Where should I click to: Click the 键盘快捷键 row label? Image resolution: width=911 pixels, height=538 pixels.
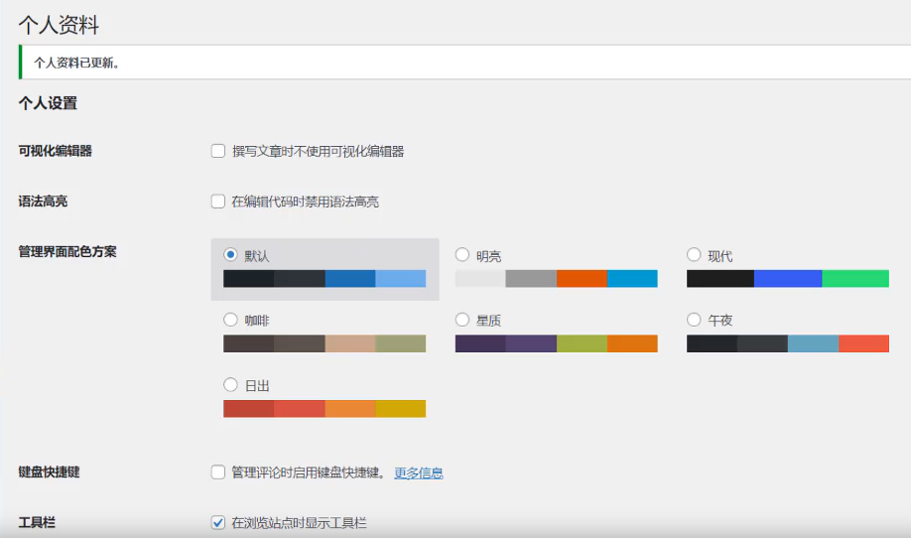(49, 471)
